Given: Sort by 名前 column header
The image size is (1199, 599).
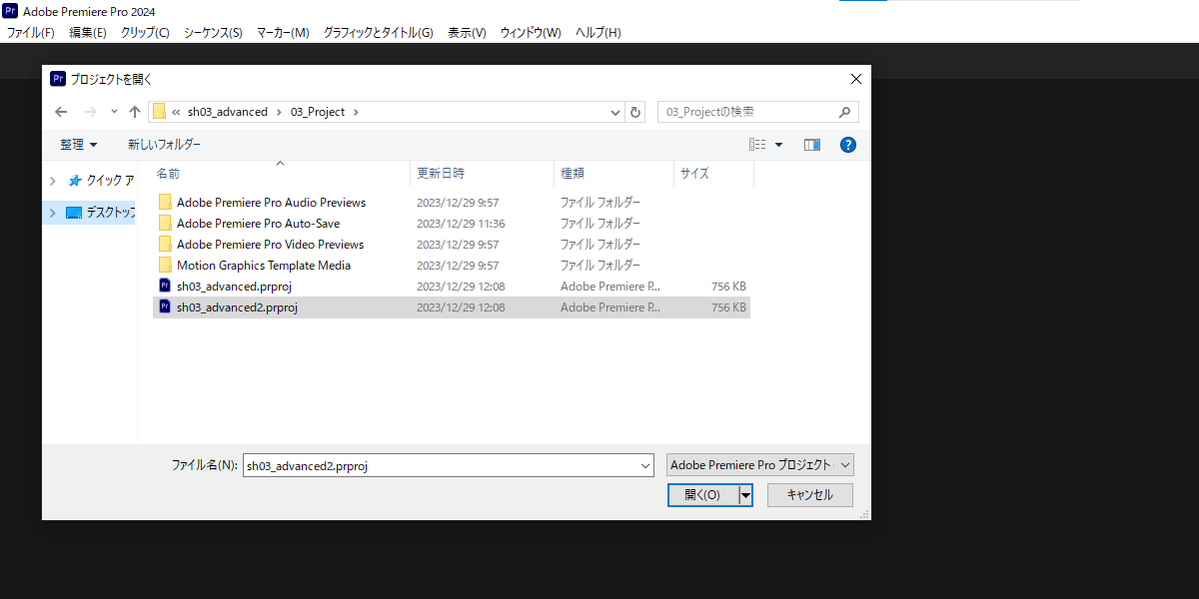Looking at the screenshot, I should [281, 173].
